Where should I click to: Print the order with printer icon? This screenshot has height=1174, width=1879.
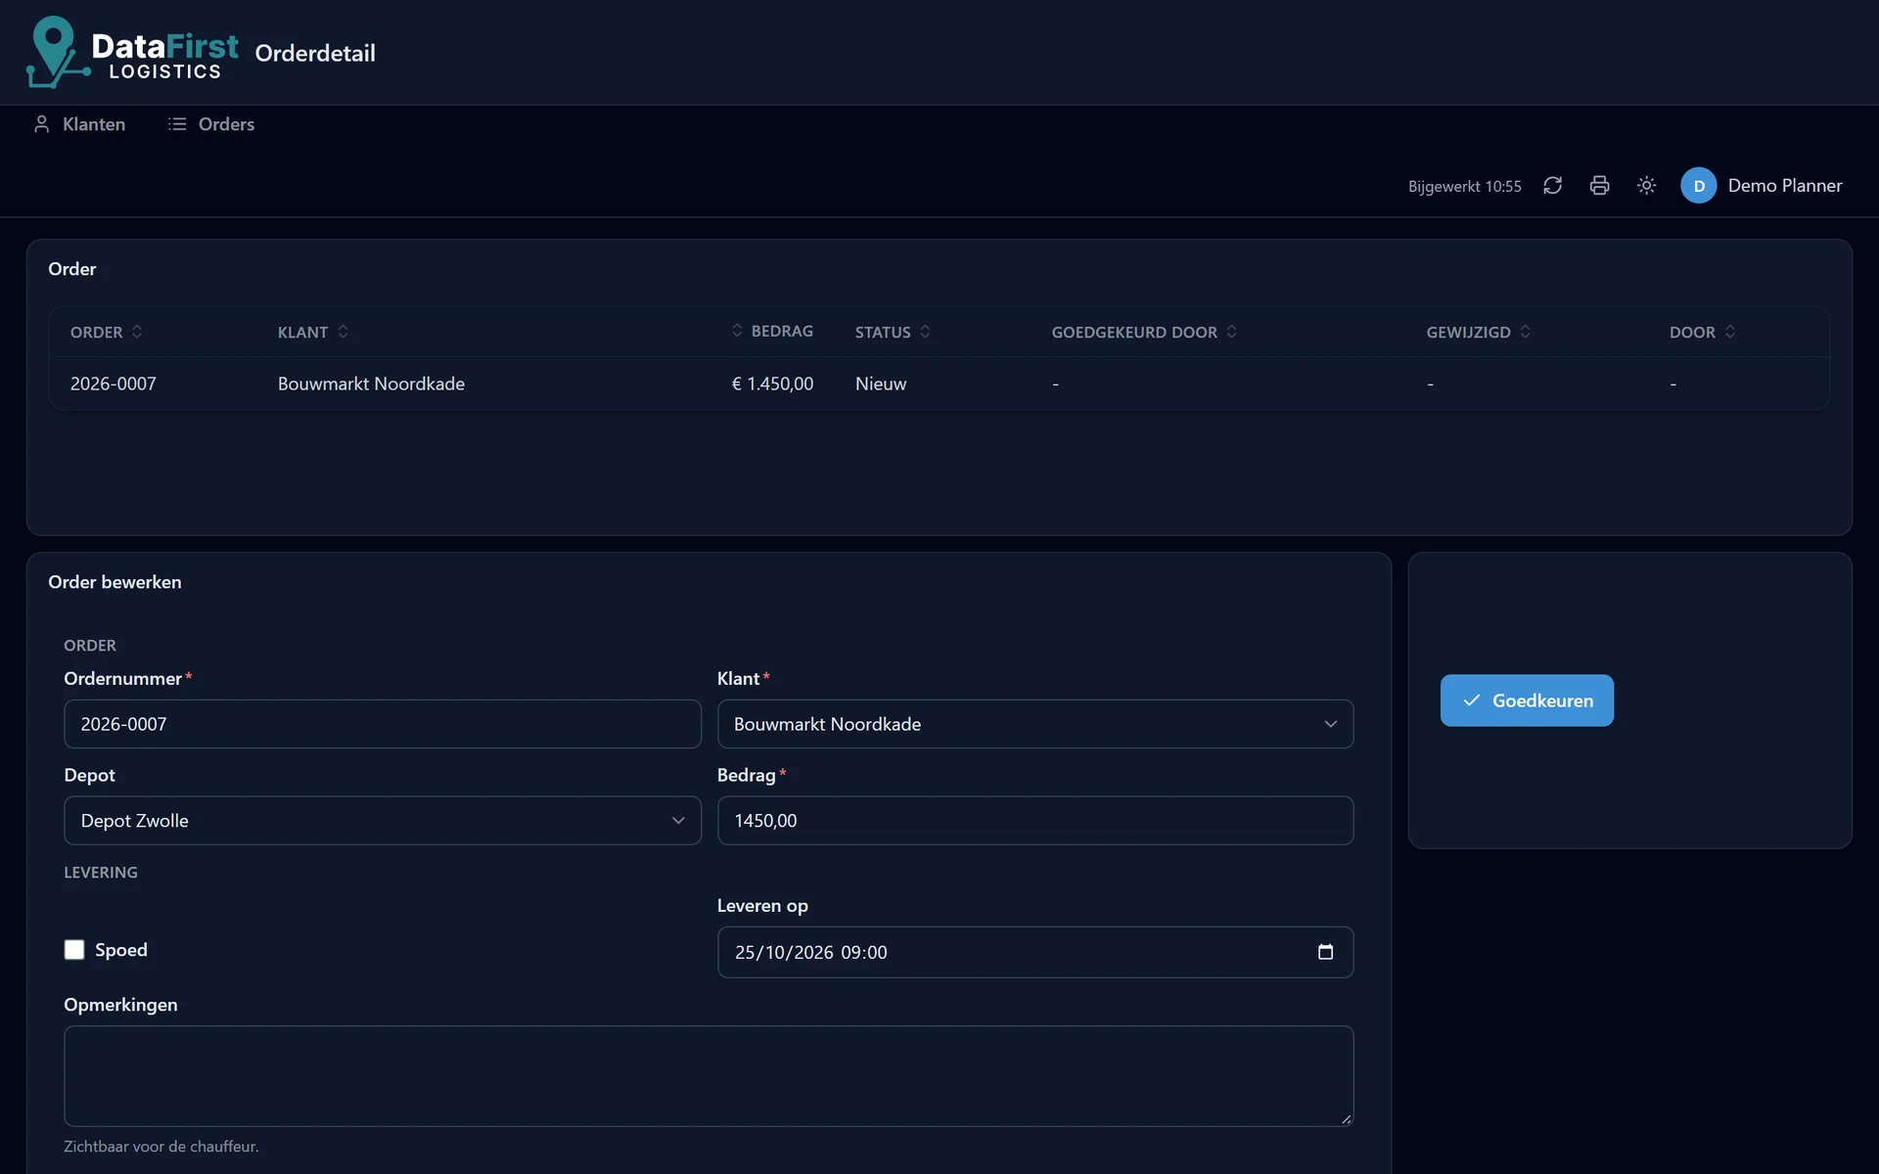1599,186
